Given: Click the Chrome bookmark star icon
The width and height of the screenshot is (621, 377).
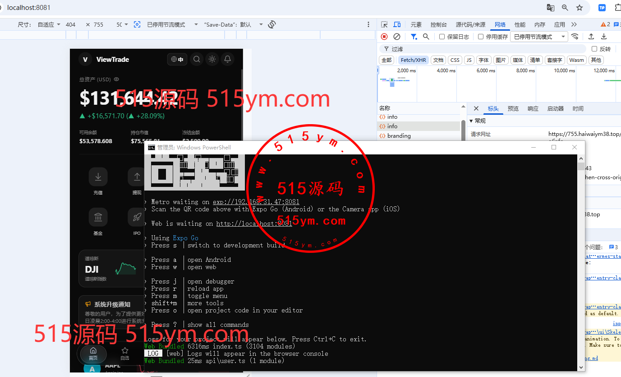Looking at the screenshot, I should pos(580,8).
